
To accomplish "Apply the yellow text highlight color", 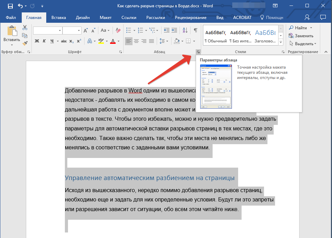I will pyautogui.click(x=101, y=41).
